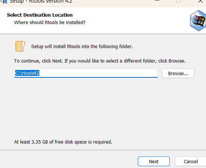This screenshot has height=168, width=206.
Task: Click the highlighted C:\rtools42 path text
Action: [x=27, y=73]
